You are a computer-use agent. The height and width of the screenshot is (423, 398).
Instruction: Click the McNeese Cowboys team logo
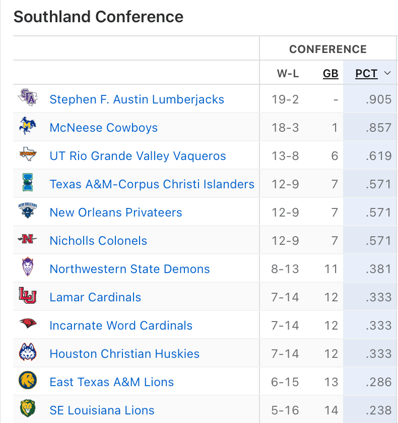pos(28,126)
